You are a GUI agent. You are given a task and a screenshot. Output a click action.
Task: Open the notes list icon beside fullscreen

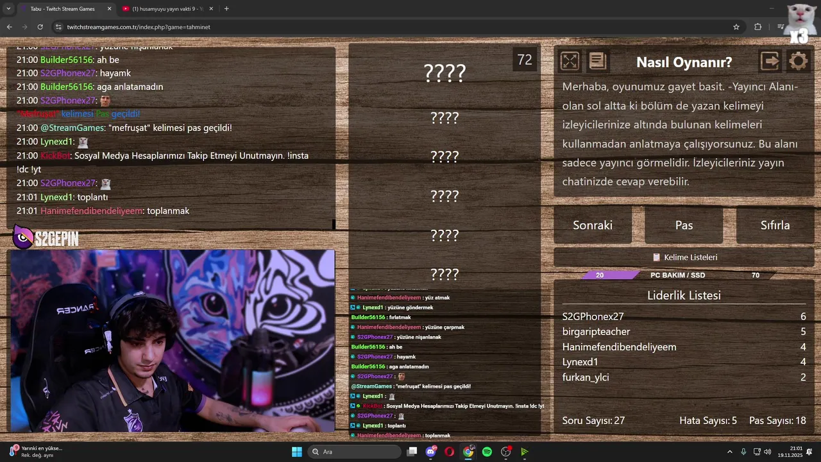pyautogui.click(x=597, y=61)
